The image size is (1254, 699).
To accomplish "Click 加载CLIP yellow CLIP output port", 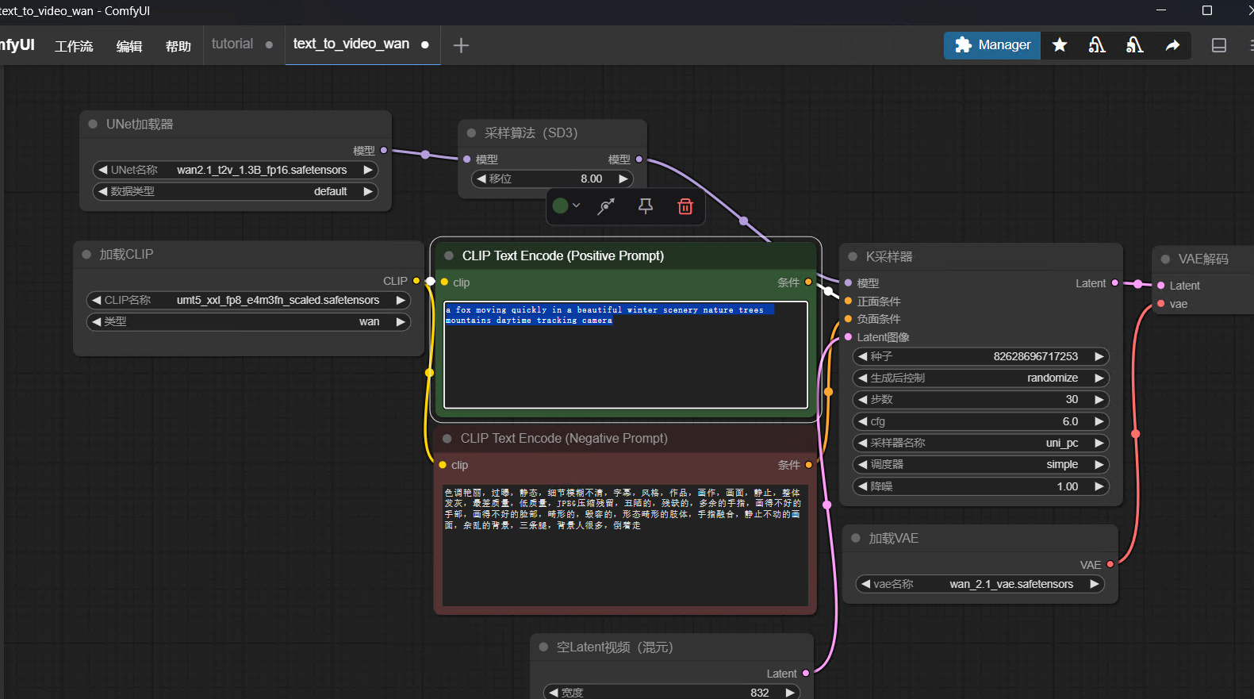I will (416, 281).
